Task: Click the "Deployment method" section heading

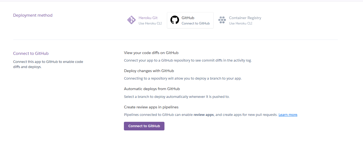Action: tap(33, 15)
